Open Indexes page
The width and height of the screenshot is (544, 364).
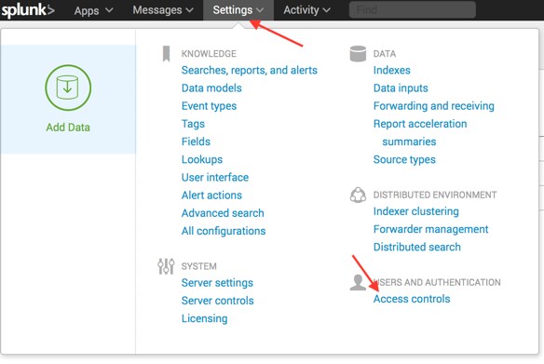pyautogui.click(x=391, y=71)
